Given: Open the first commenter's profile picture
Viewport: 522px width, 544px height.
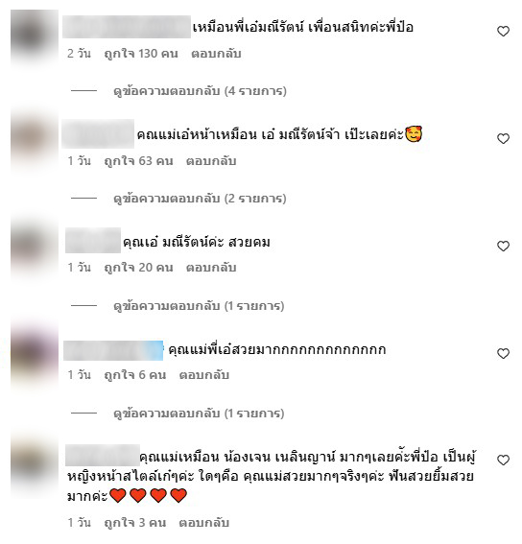Looking at the screenshot, I should click(x=35, y=35).
